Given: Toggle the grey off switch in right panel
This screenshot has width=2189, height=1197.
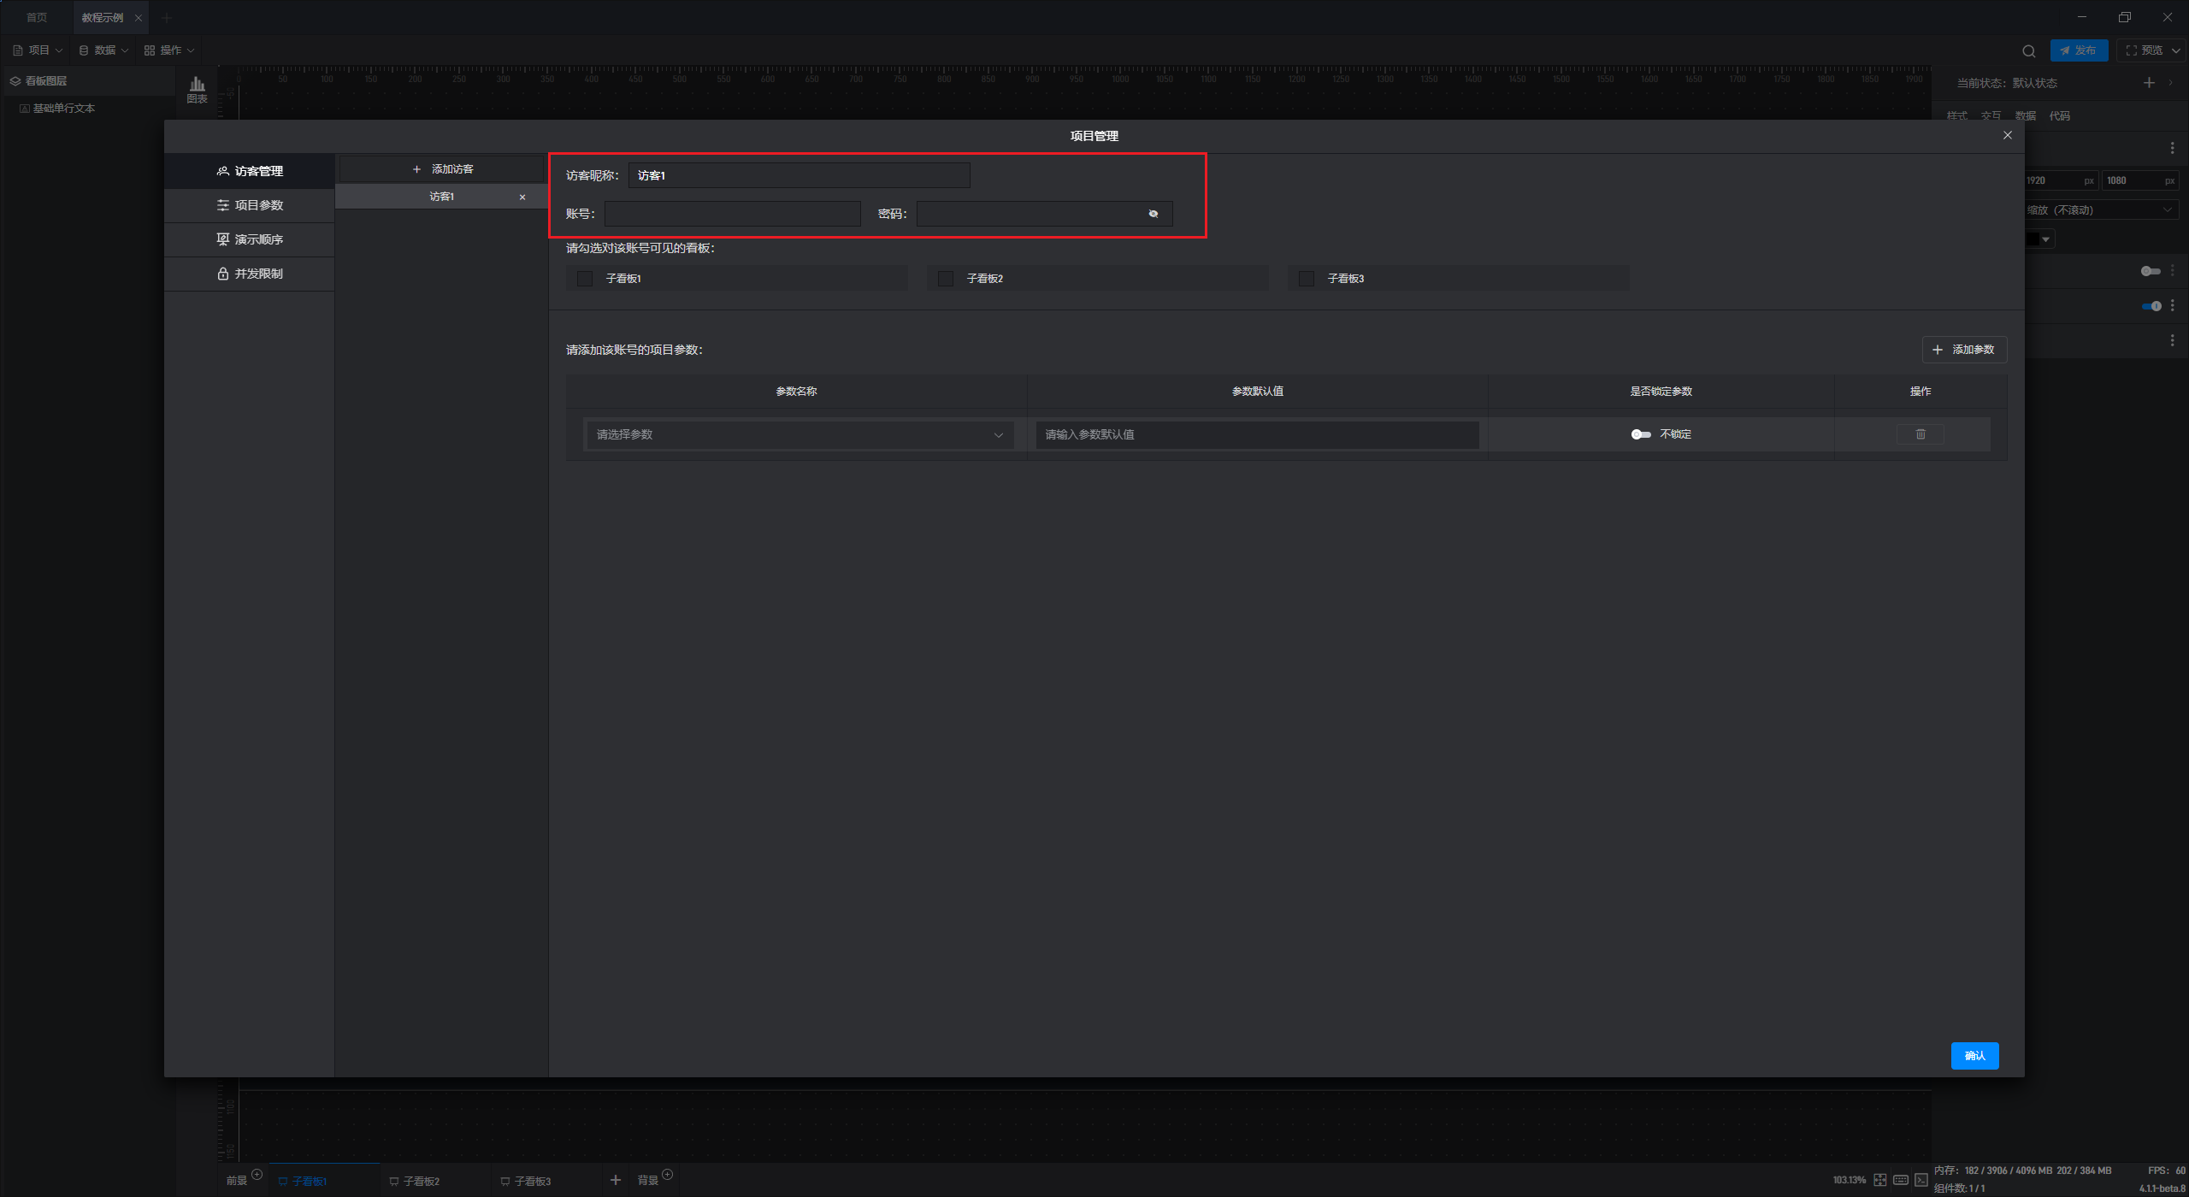Looking at the screenshot, I should click(x=2150, y=271).
